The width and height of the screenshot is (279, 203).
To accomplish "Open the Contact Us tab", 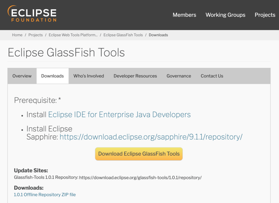I will click(212, 76).
